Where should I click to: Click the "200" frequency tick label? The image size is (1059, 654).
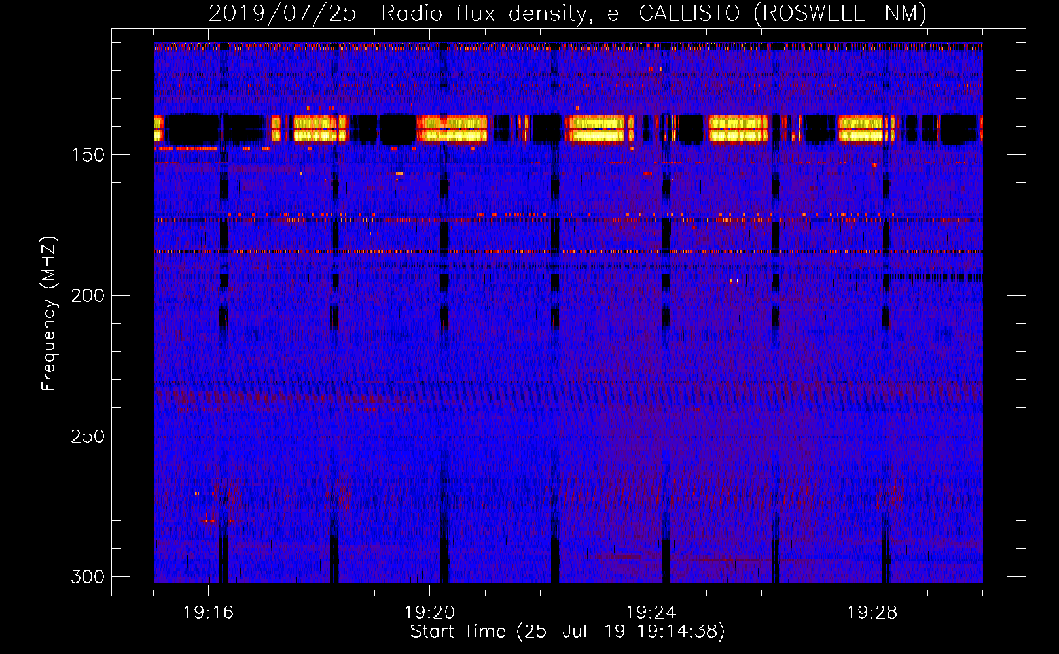88,296
